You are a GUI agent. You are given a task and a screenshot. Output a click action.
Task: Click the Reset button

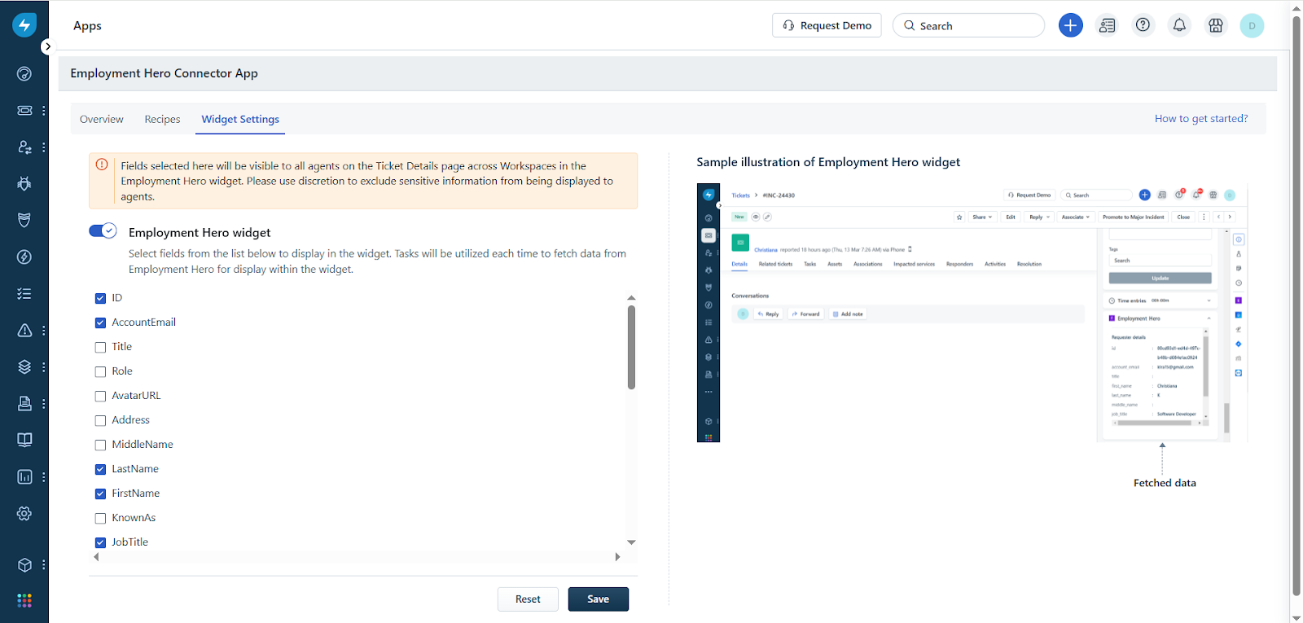(528, 599)
